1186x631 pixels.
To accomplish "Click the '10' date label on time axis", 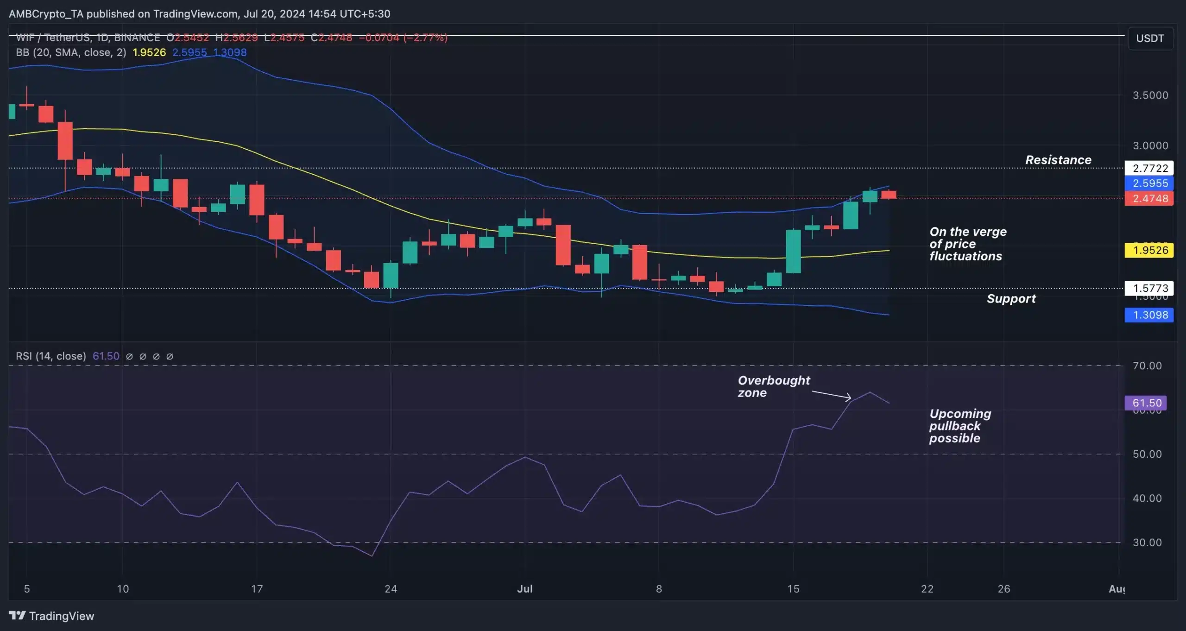I will click(123, 589).
